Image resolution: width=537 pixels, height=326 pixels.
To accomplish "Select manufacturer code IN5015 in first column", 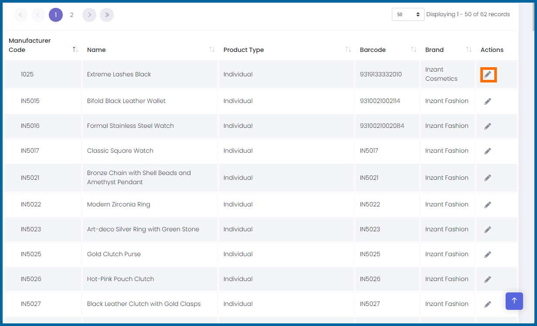I will coord(30,101).
